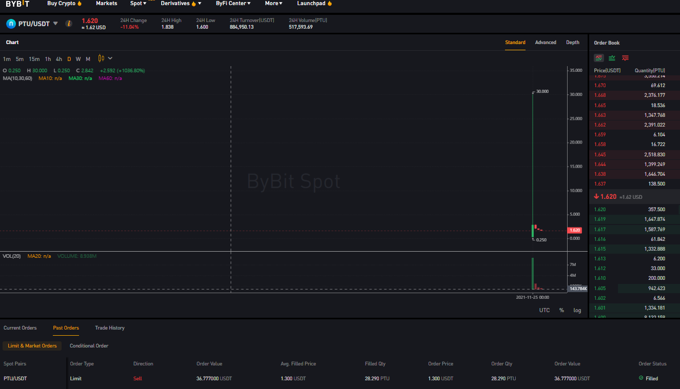This screenshot has width=680, height=389.
Task: Select bid price 1.605 in order book
Action: click(x=600, y=289)
